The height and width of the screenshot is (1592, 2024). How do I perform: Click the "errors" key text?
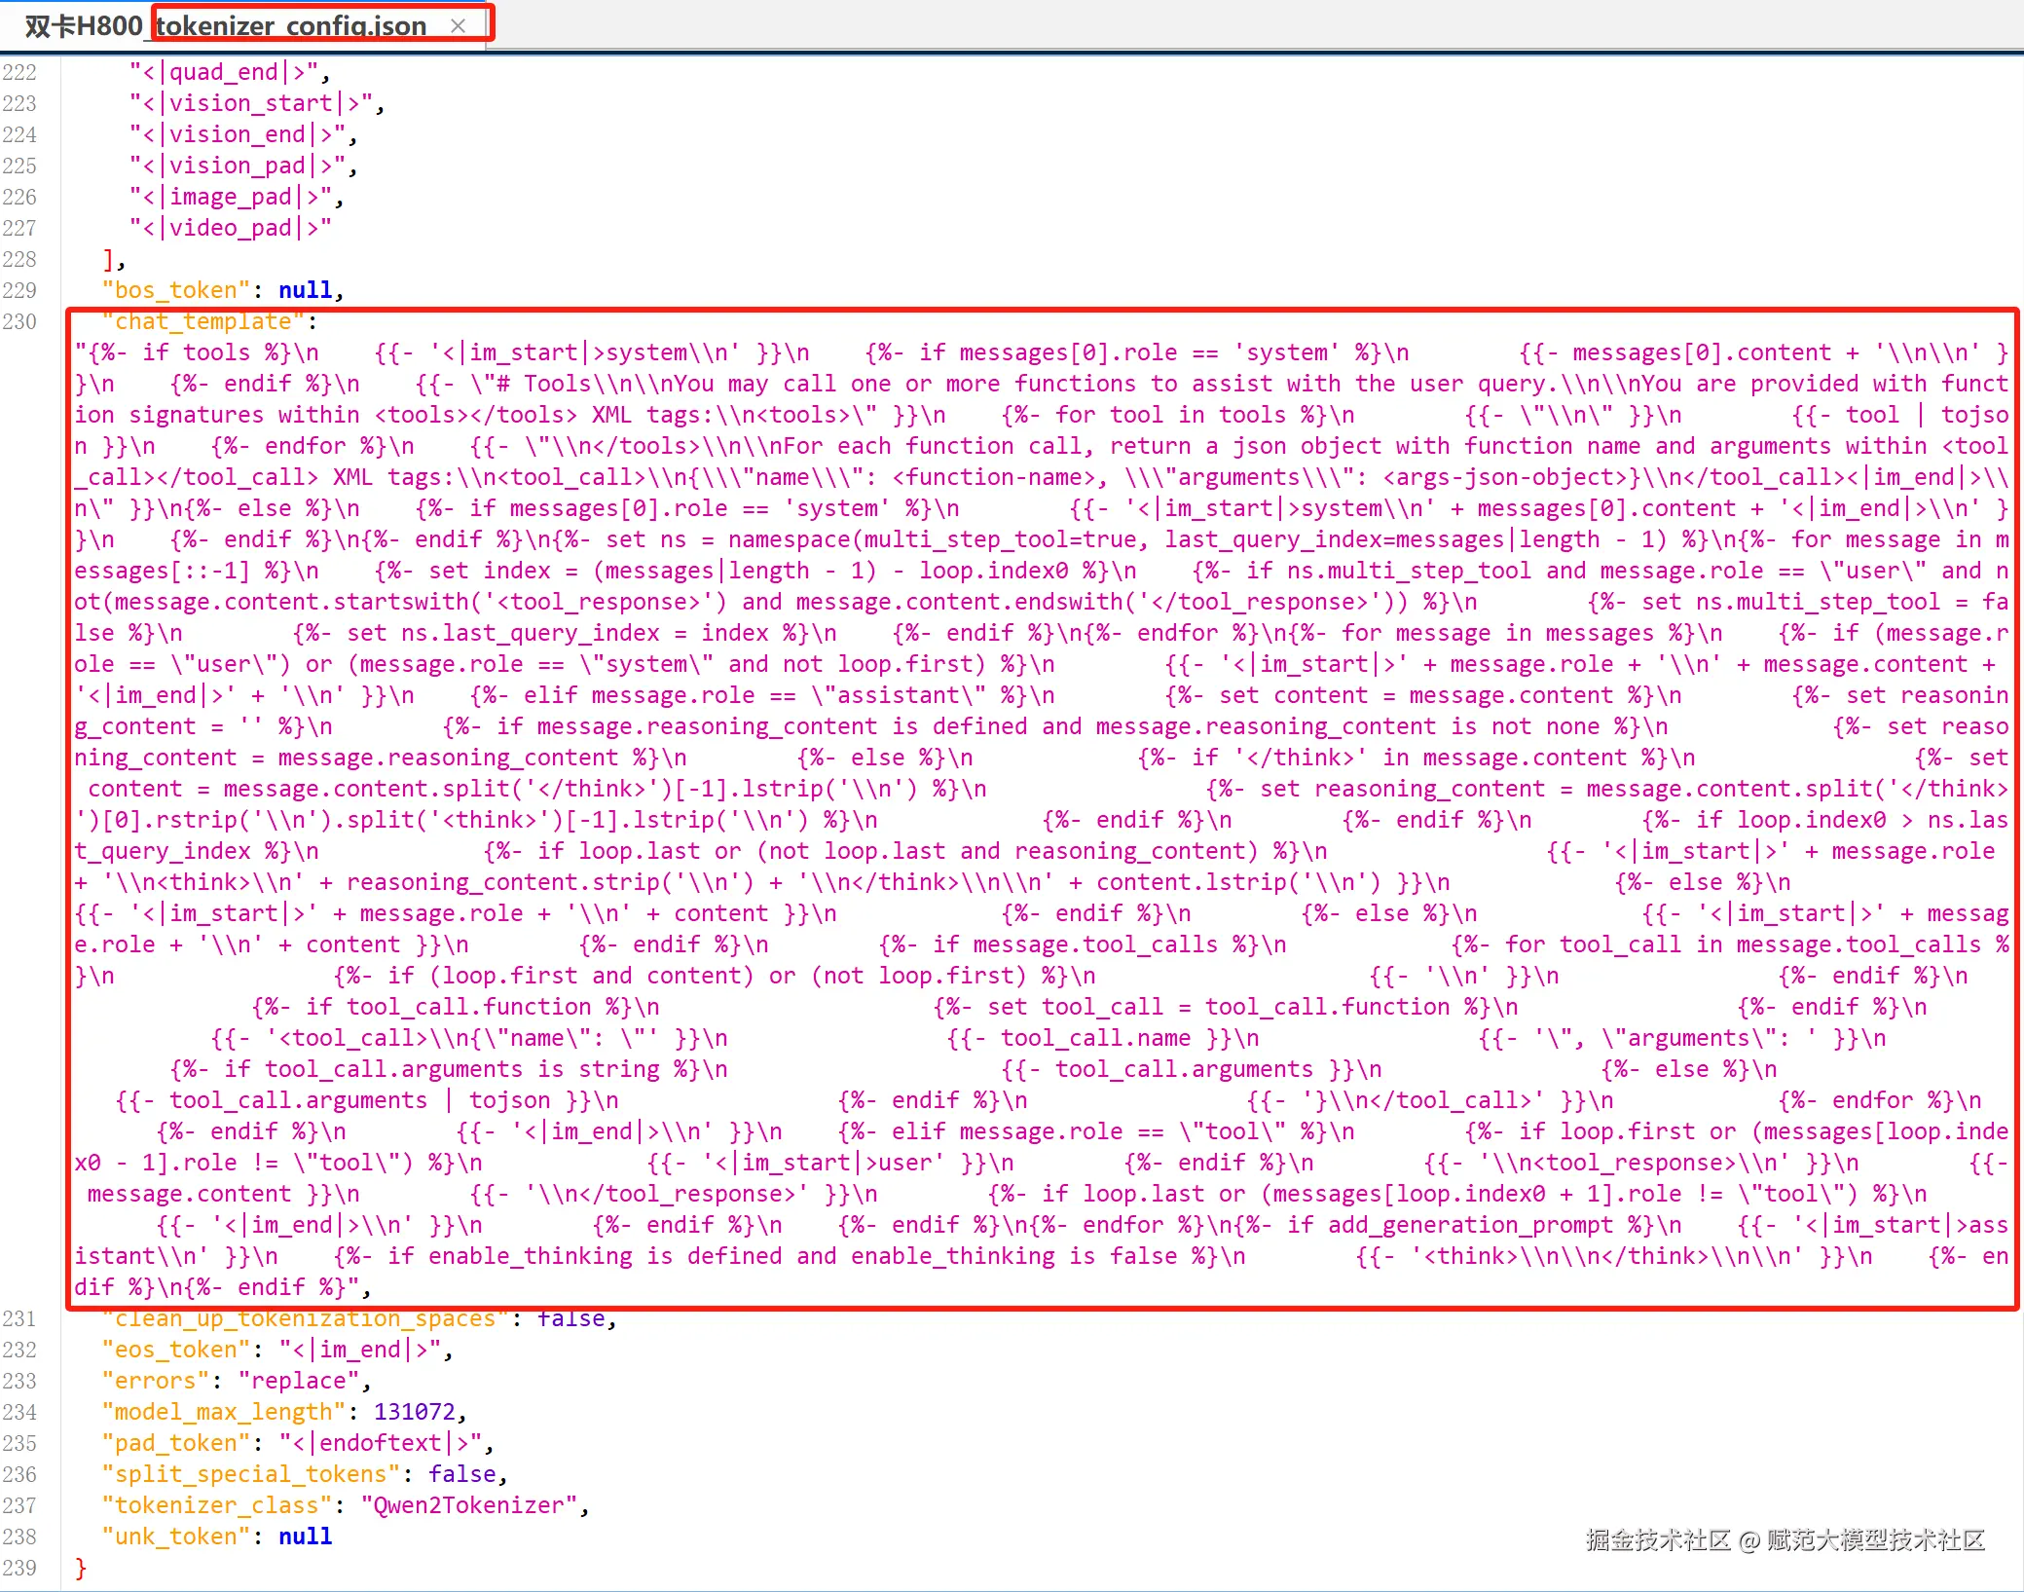[156, 1381]
